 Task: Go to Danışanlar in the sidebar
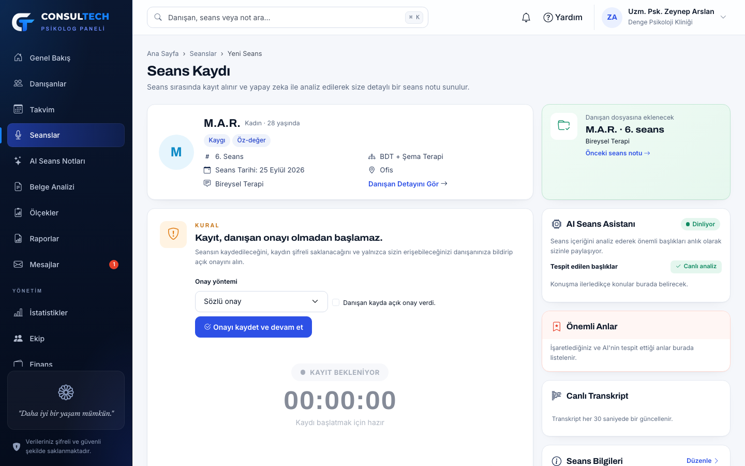coord(66,84)
